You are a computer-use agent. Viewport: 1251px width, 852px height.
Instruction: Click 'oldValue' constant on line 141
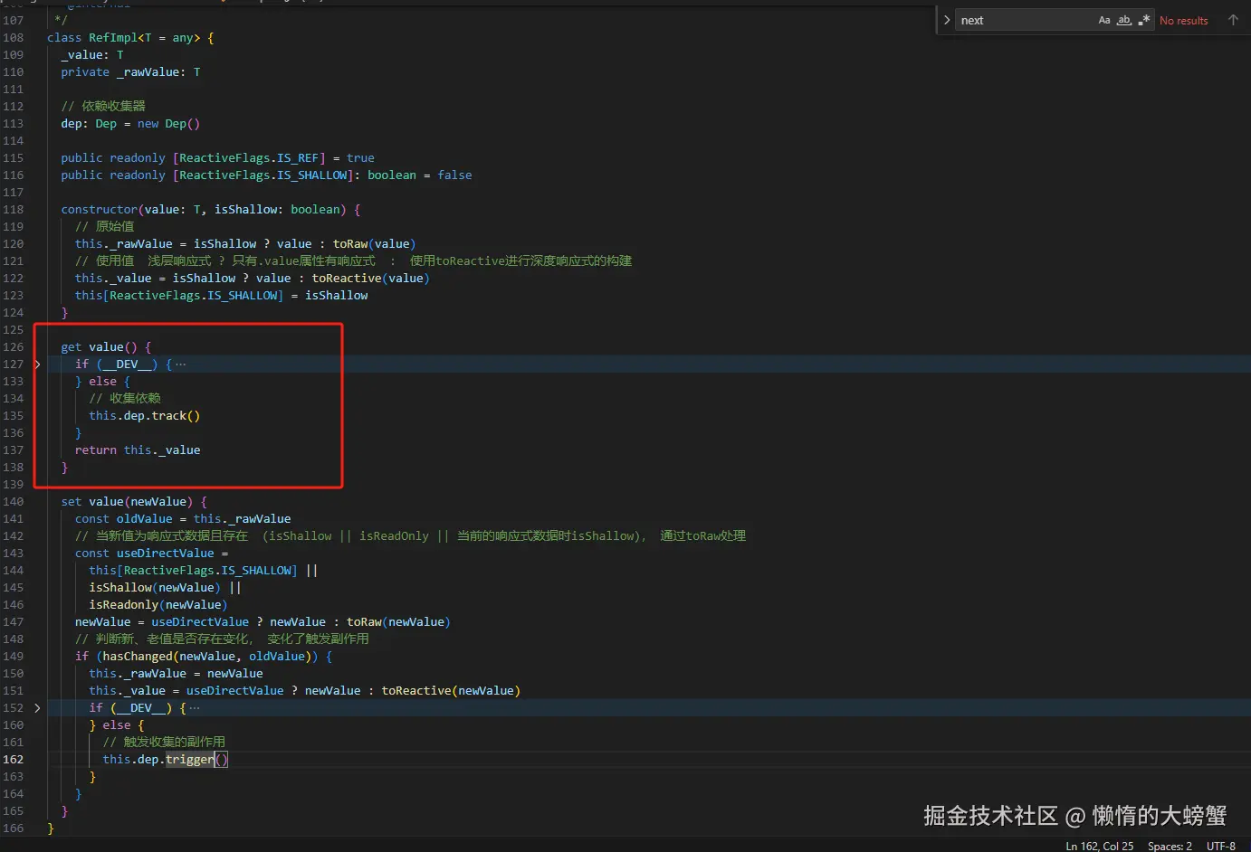click(x=145, y=519)
